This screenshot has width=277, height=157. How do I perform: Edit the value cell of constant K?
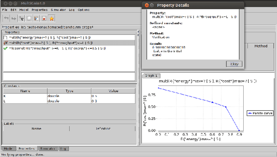click(x=113, y=96)
